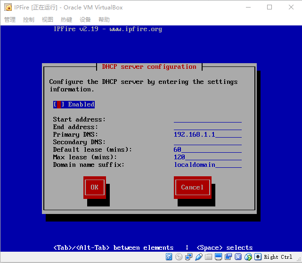
Task: Click the 'DHCP server configuration' dialog title
Action: (x=149, y=66)
